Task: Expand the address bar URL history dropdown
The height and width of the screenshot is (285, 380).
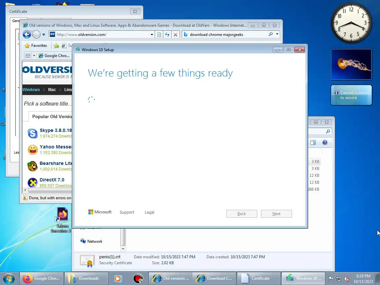Action: pyautogui.click(x=152, y=34)
